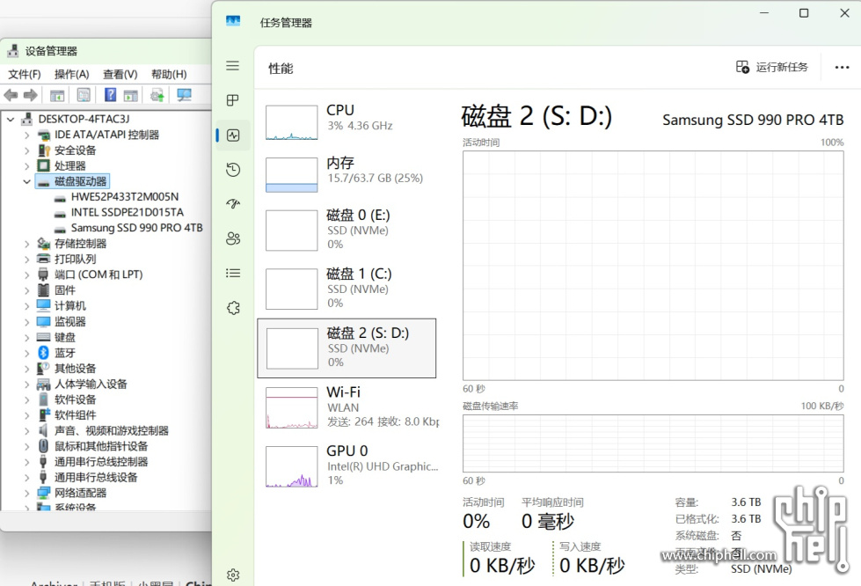Select Samsung SSD 990 PRO 4TB device

(136, 227)
